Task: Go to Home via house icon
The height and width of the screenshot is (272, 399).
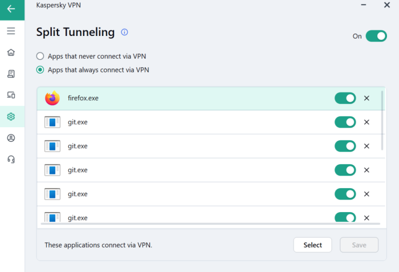Action: [x=11, y=52]
